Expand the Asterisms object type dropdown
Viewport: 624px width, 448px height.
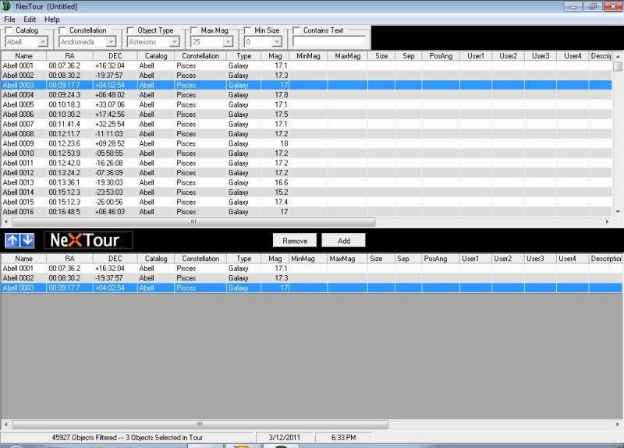174,42
